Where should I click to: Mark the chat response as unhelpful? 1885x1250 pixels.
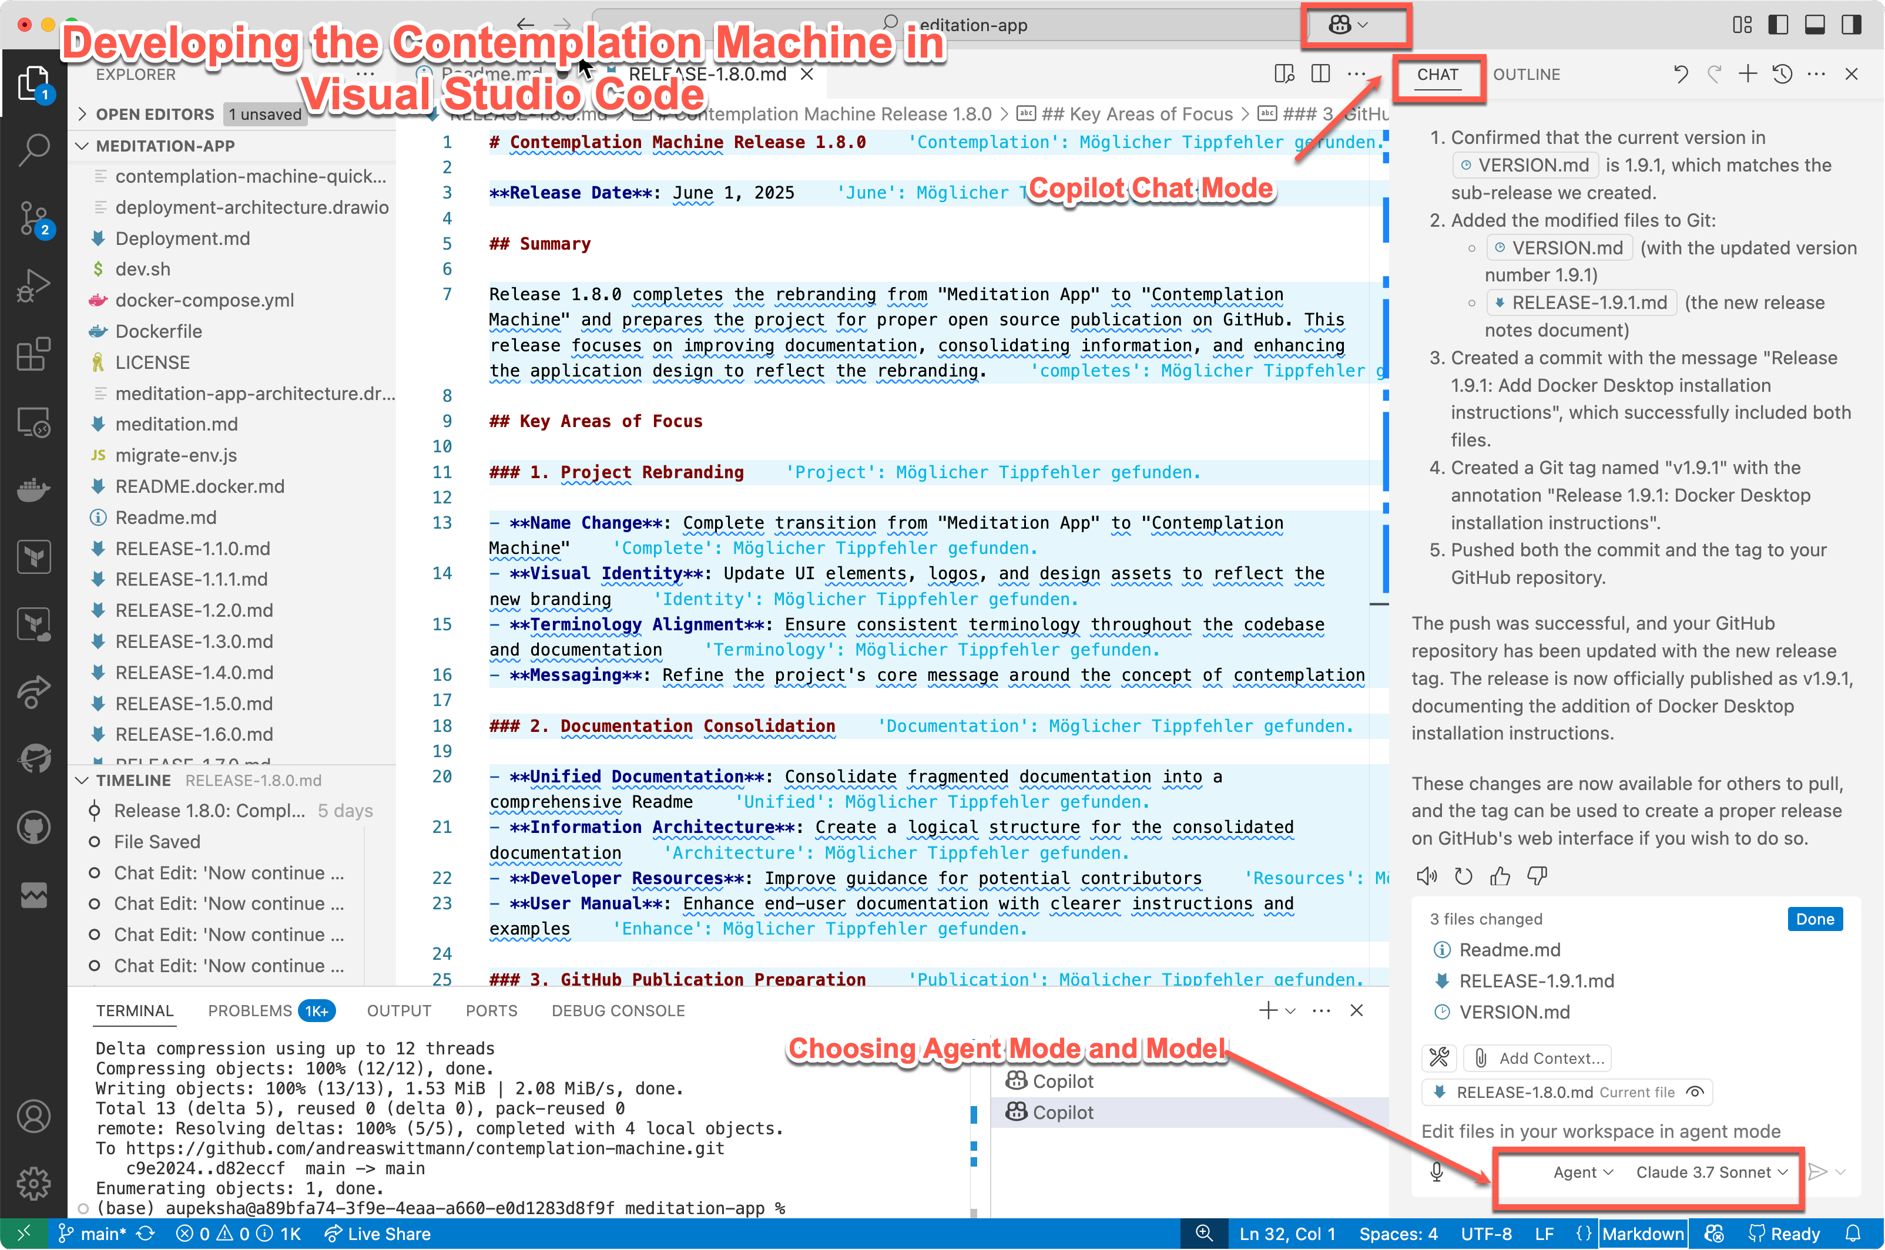[x=1537, y=876]
